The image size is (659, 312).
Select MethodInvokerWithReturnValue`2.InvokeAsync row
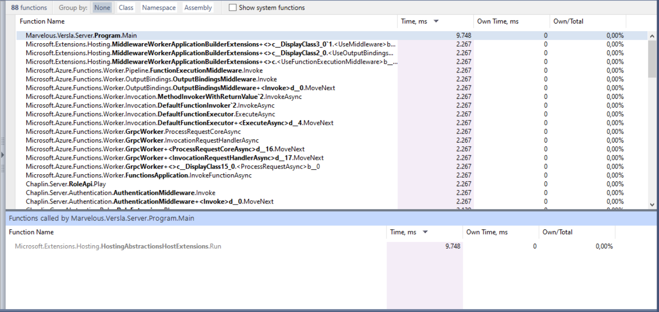tap(332, 96)
